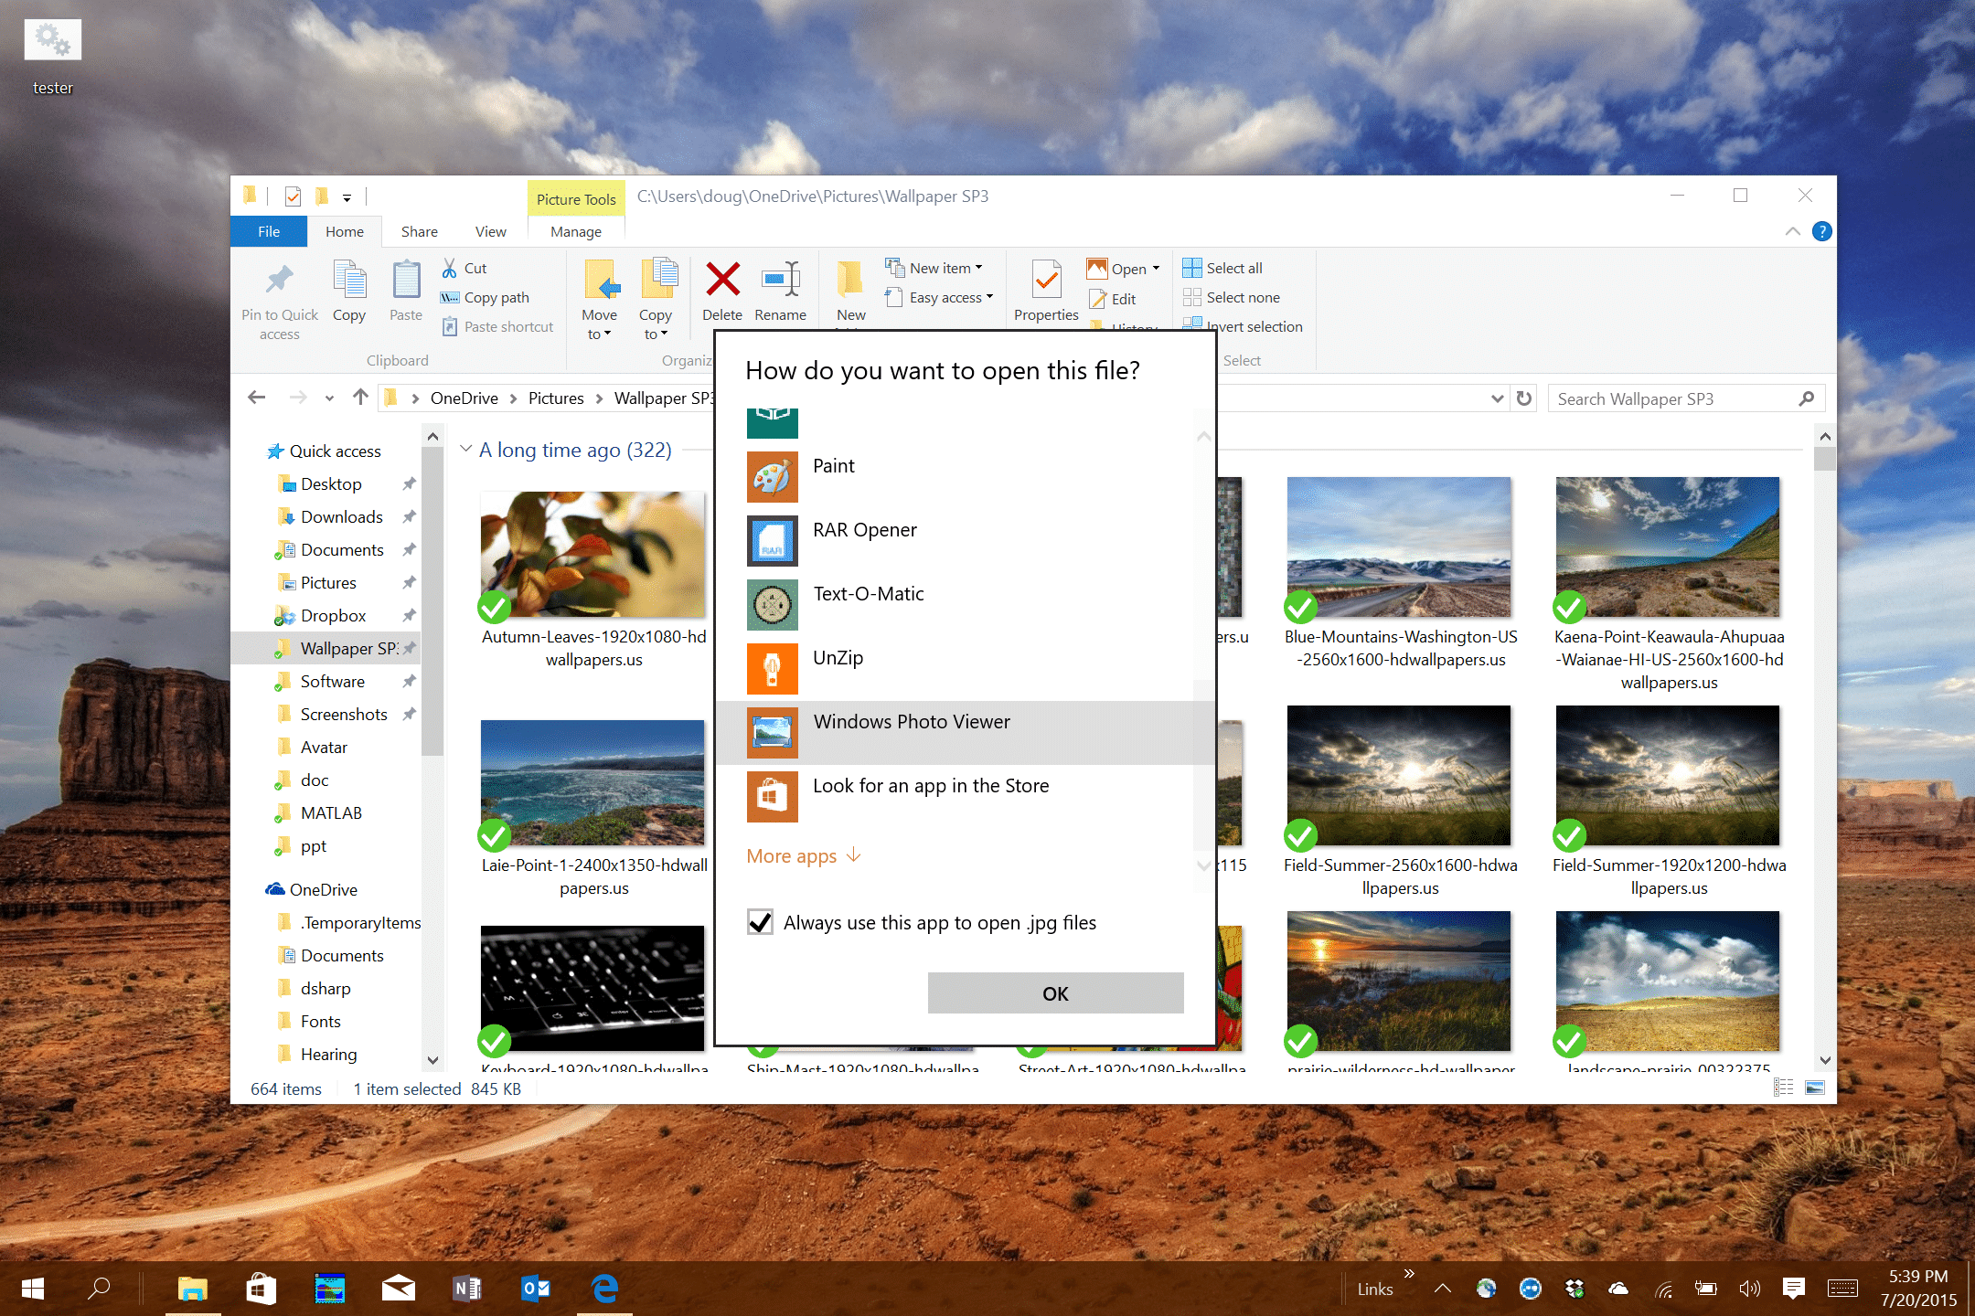Switch to the Manage ribbon tab

[x=576, y=231]
